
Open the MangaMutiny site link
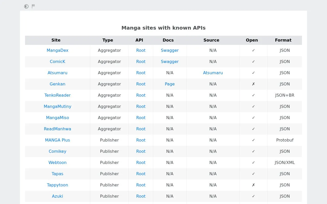(57, 107)
